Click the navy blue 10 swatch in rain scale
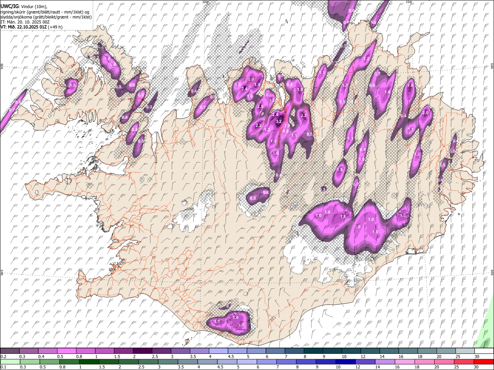 (x=345, y=362)
